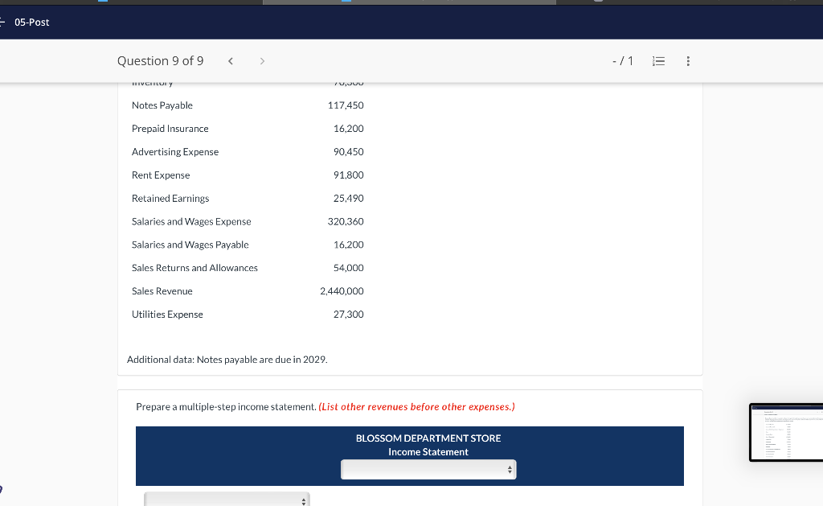Select the Salaries and Wages Payable value 16,200

pyautogui.click(x=349, y=245)
